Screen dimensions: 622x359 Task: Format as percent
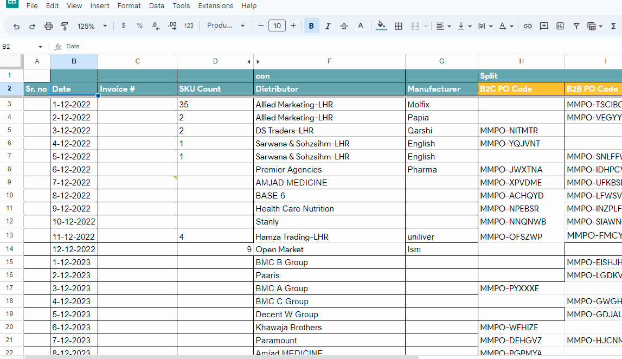[139, 26]
